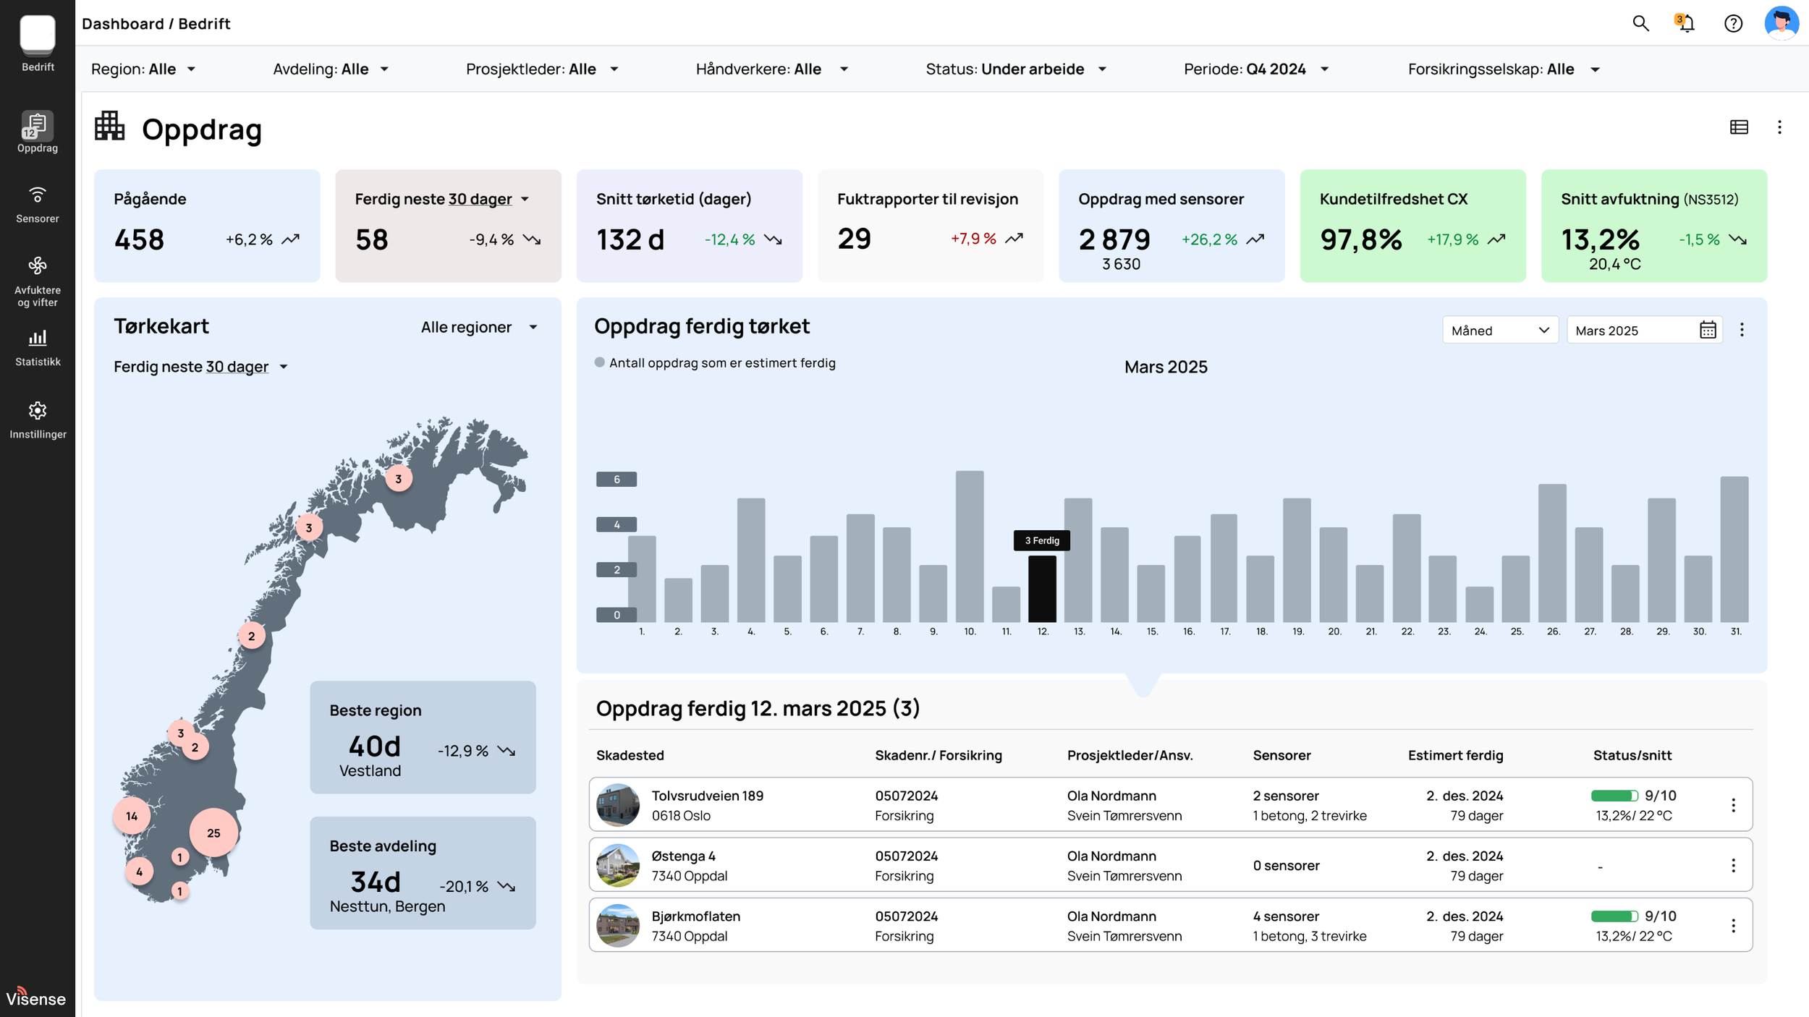Switch to table list view icon

(1739, 127)
